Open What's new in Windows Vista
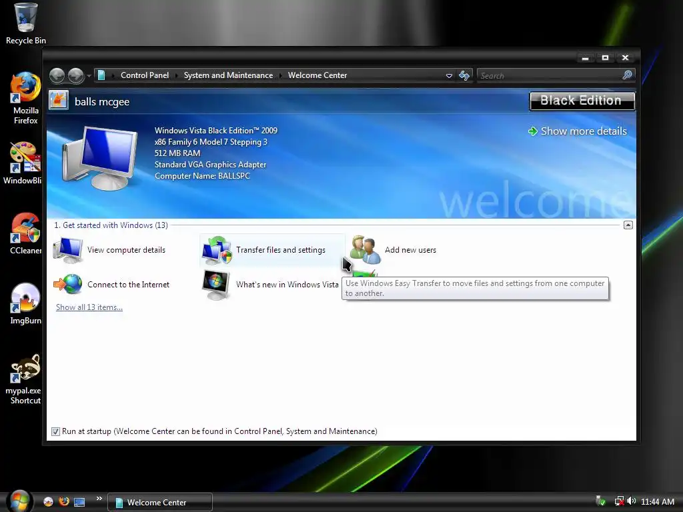683x512 pixels. [270, 285]
